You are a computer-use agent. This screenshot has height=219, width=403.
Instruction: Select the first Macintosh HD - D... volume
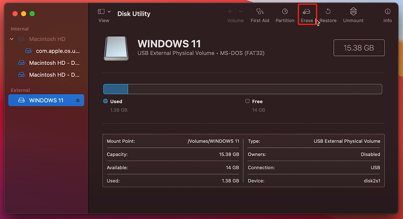point(49,63)
